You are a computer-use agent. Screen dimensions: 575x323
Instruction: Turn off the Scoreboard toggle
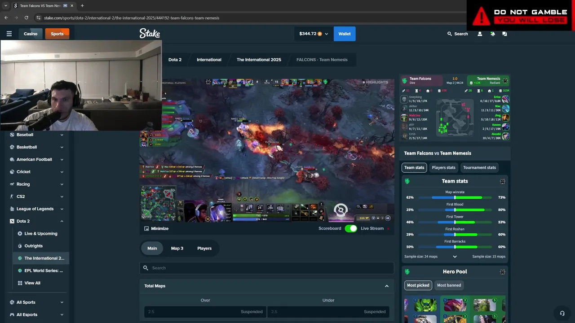point(351,228)
